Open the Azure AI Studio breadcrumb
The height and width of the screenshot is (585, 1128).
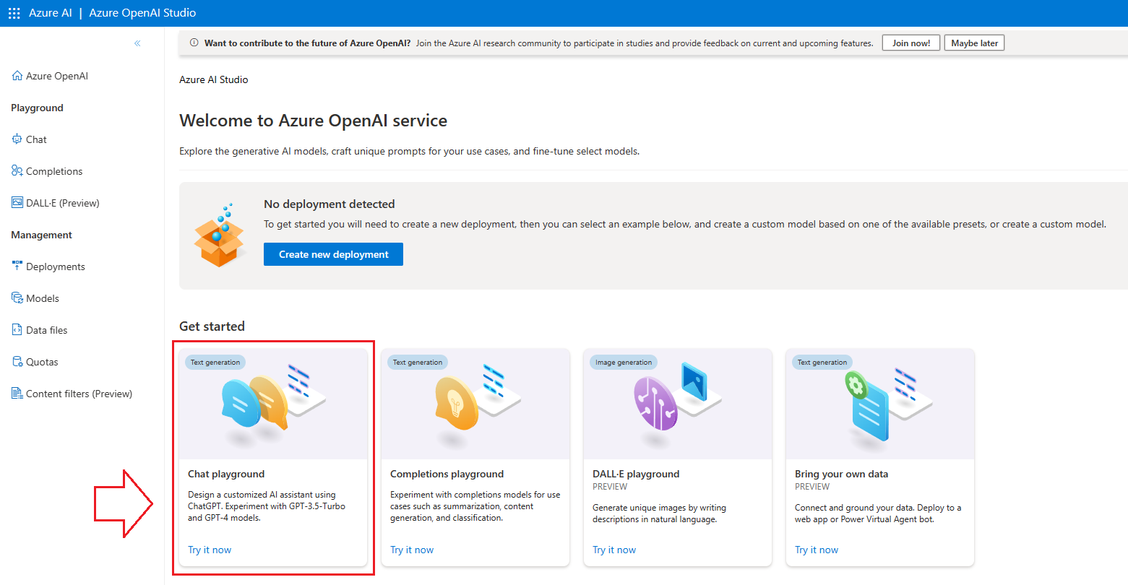(x=214, y=79)
